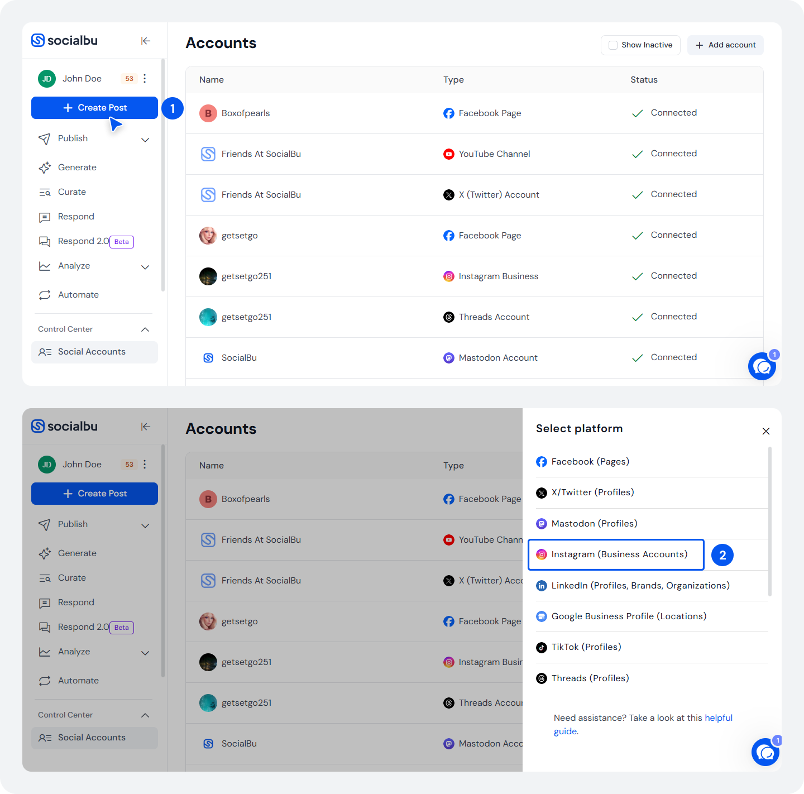The image size is (804, 794).
Task: Tick the Show Inactive checkbox
Action: pos(613,45)
